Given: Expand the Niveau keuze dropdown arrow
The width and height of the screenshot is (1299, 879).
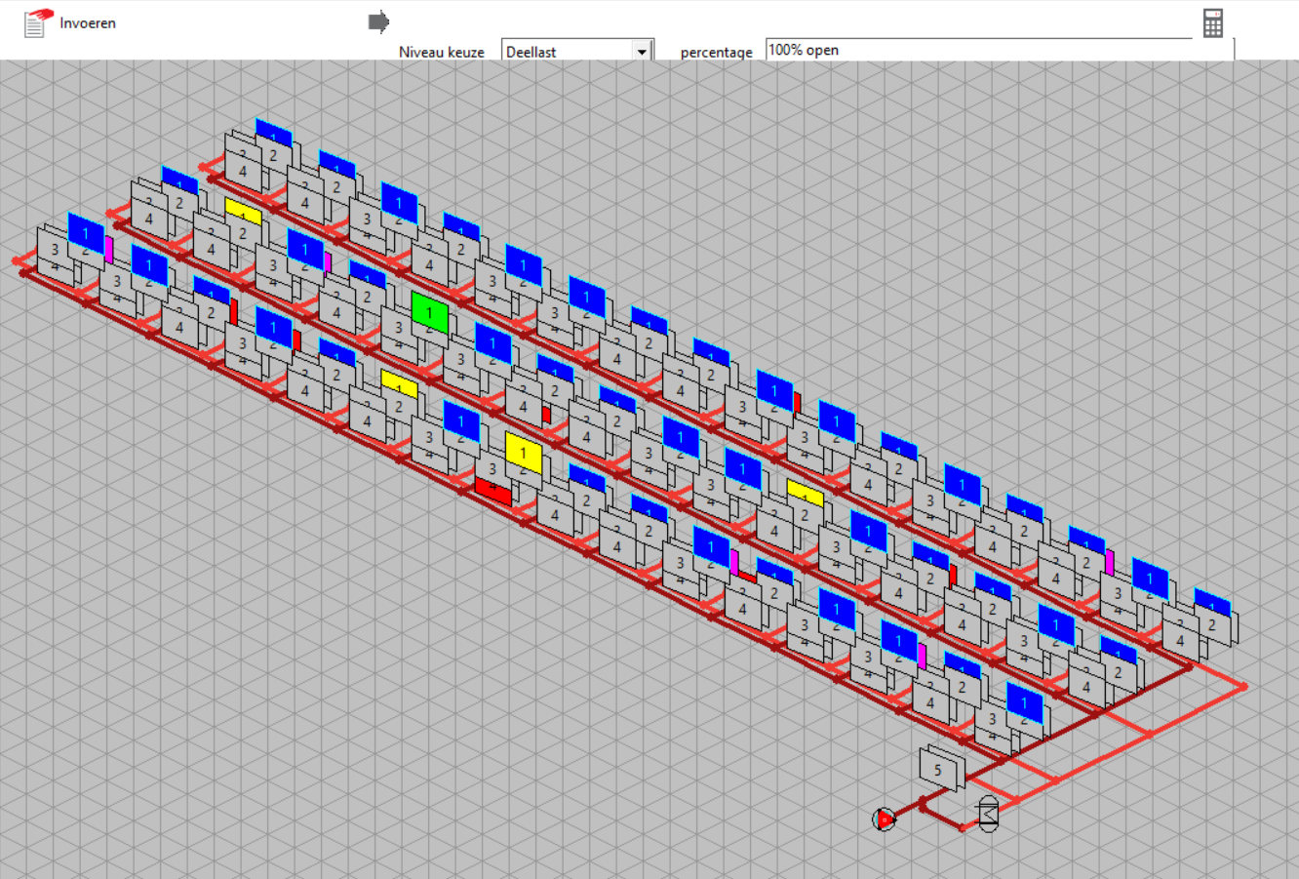Looking at the screenshot, I should 642,52.
